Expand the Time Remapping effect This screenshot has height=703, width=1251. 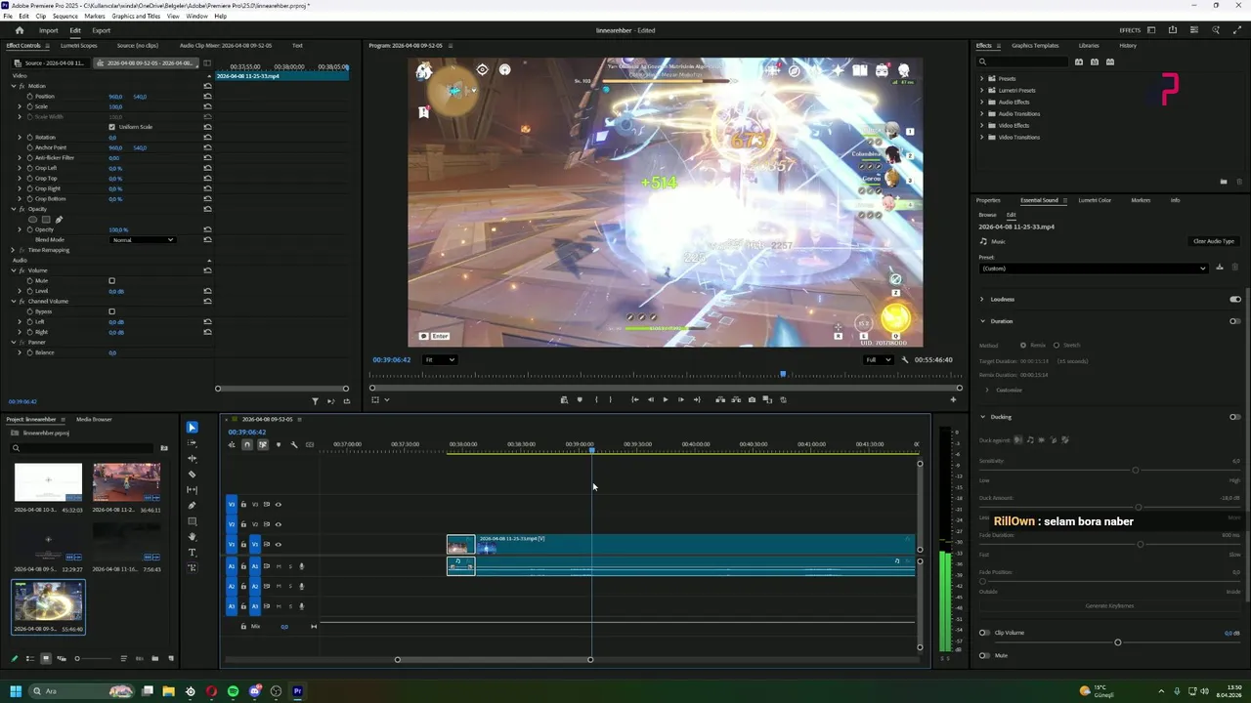(x=14, y=250)
